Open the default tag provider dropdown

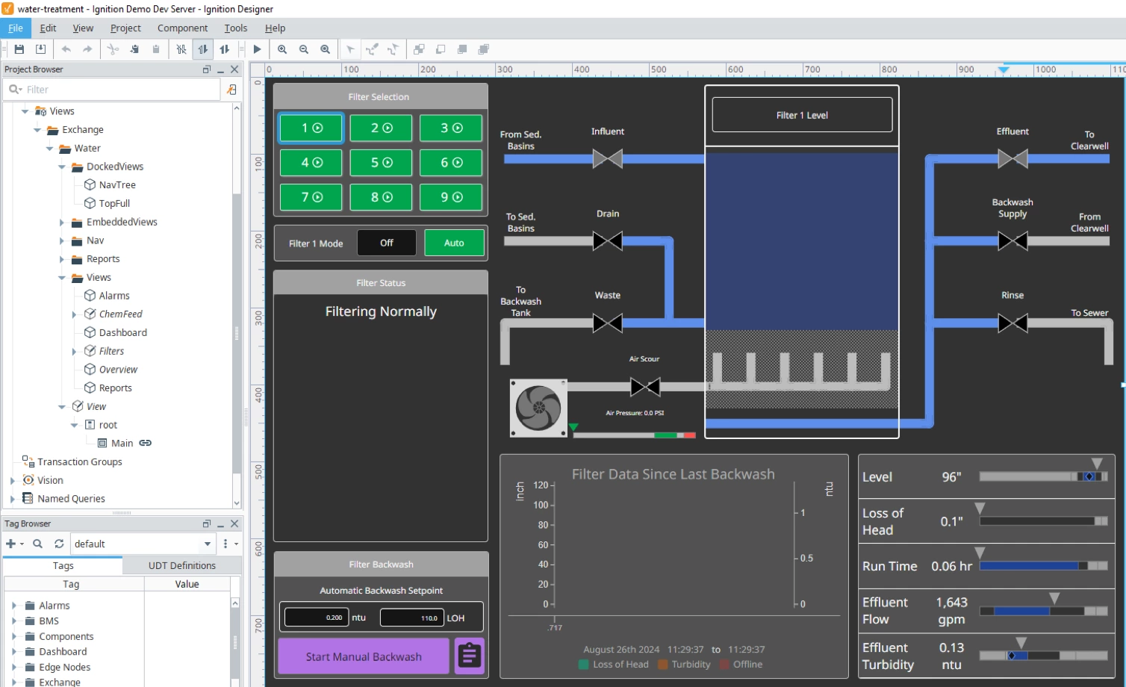coord(208,544)
